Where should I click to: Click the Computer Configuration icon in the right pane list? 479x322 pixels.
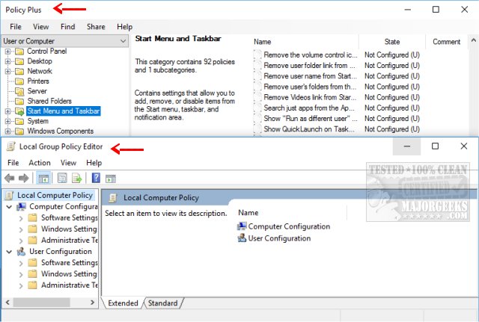[242, 226]
